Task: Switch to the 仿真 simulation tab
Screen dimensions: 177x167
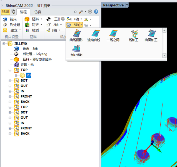Action: [x=38, y=12]
